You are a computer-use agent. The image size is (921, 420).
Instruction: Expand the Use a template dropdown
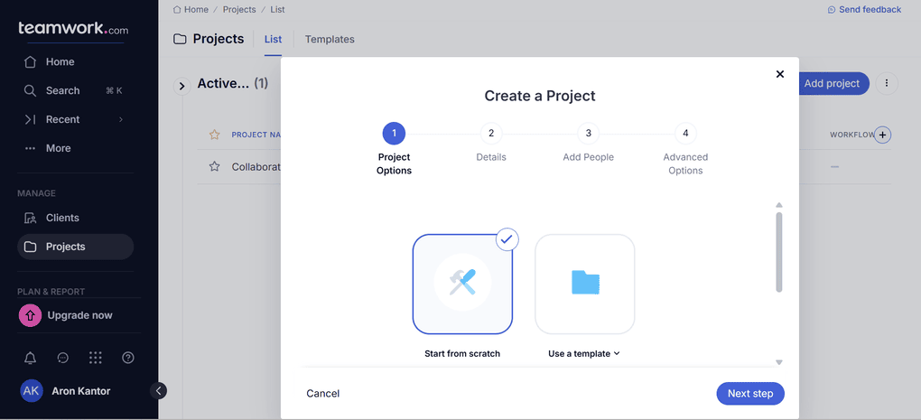pyautogui.click(x=584, y=354)
